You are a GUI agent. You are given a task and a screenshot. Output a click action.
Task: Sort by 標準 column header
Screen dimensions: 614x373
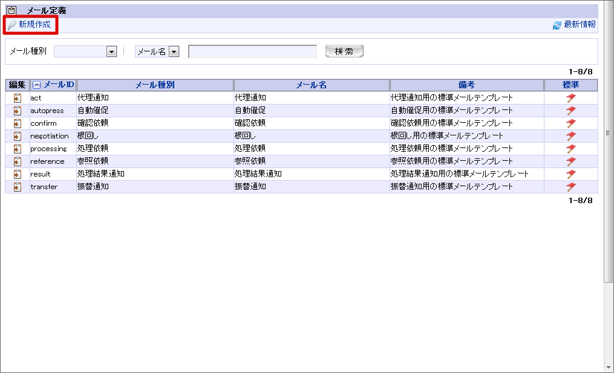click(570, 85)
